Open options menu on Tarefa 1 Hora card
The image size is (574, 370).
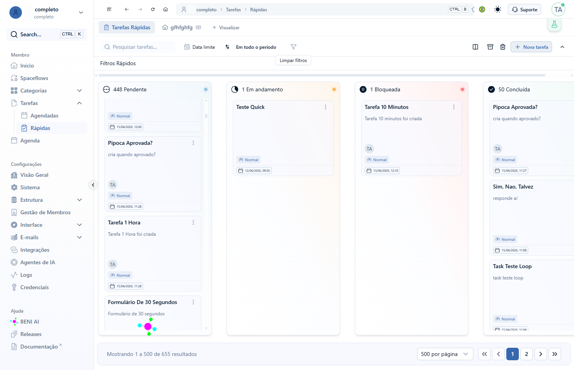(193, 222)
